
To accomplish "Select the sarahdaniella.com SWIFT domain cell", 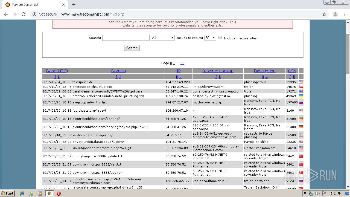I will click(x=118, y=91).
